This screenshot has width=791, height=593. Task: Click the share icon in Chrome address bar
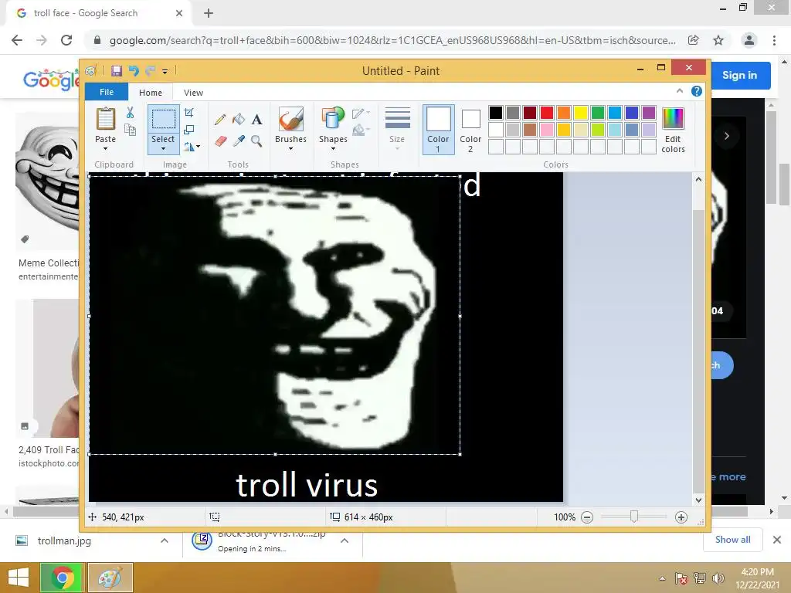[694, 40]
